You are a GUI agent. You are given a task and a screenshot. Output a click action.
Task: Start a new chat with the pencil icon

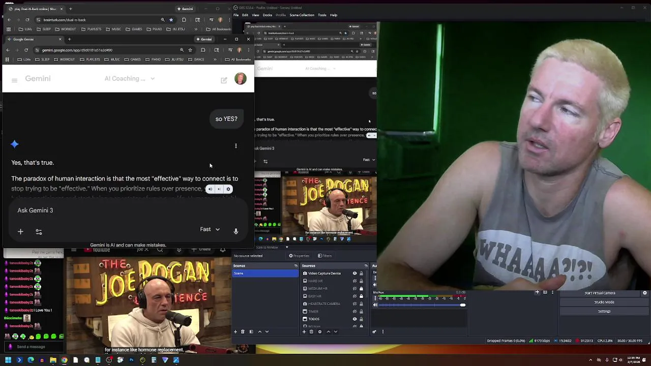224,80
